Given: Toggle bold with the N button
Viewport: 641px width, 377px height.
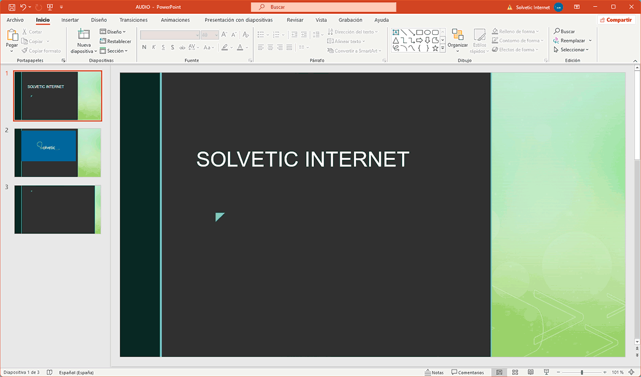Looking at the screenshot, I should point(144,48).
